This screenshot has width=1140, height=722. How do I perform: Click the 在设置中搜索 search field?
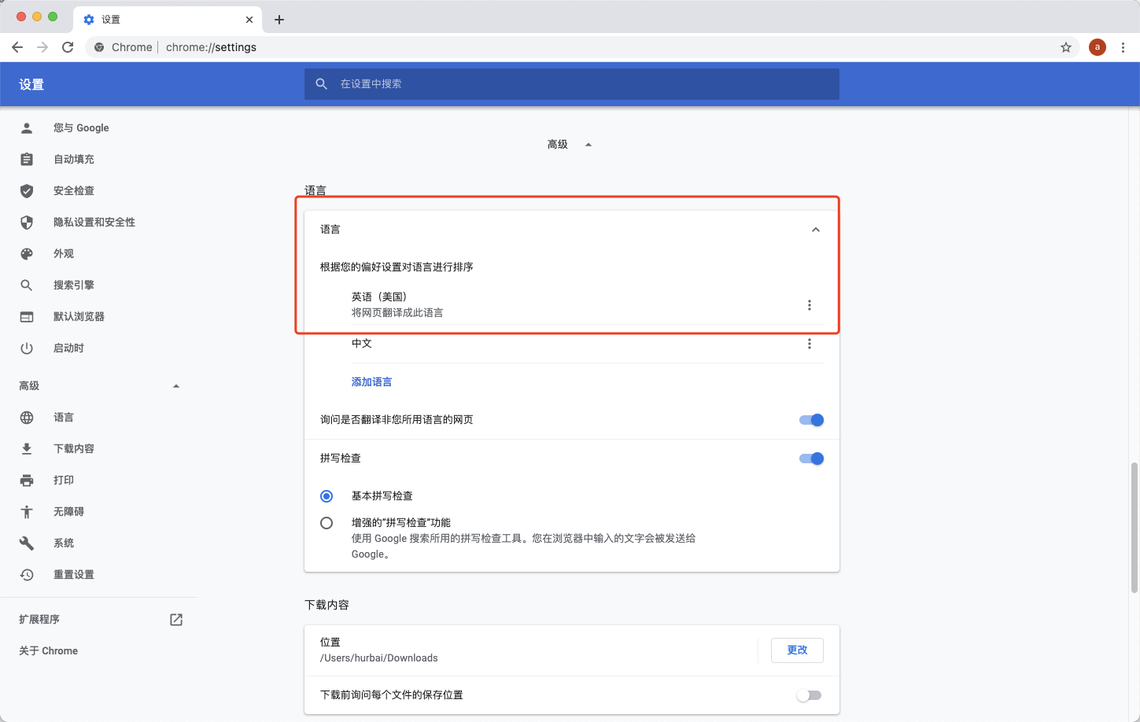coord(571,83)
